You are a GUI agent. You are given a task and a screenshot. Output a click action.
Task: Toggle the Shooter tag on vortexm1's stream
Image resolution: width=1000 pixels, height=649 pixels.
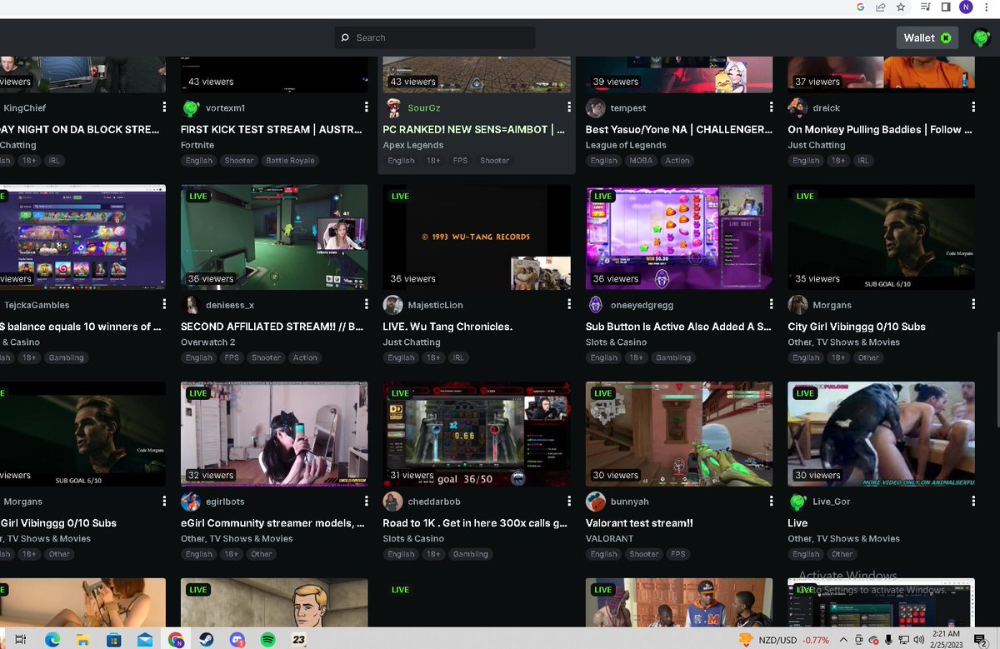tap(239, 160)
